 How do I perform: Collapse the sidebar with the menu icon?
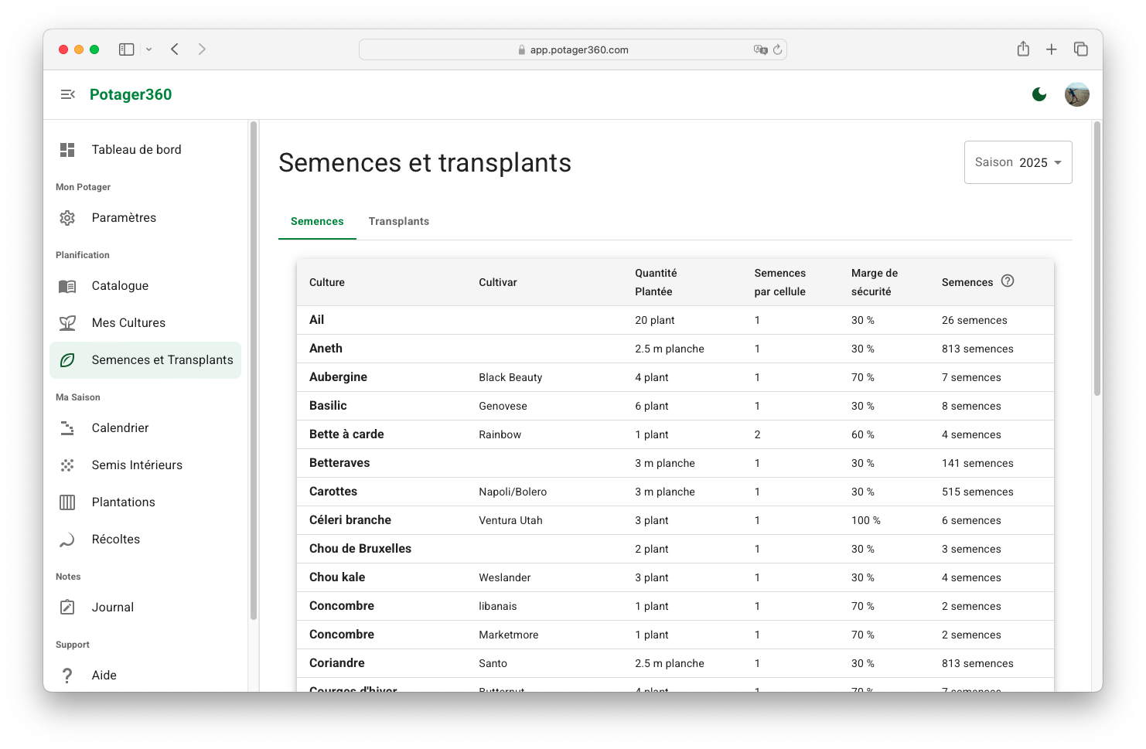pyautogui.click(x=68, y=94)
